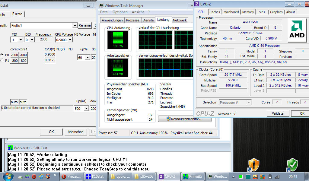Open the green checkmark shield desktop shortcut

pos(292,165)
